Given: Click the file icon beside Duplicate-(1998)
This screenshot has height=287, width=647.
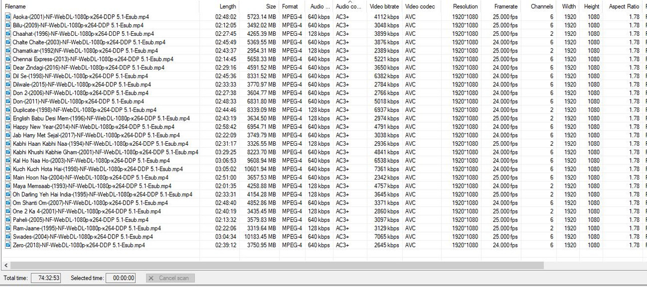Looking at the screenshot, I should pyautogui.click(x=8, y=110).
